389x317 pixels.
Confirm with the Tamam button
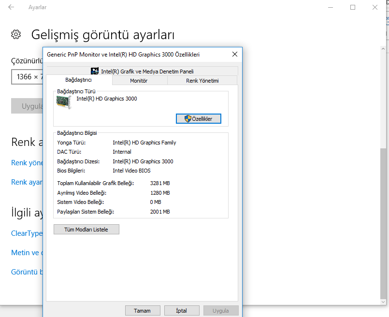[143, 310]
